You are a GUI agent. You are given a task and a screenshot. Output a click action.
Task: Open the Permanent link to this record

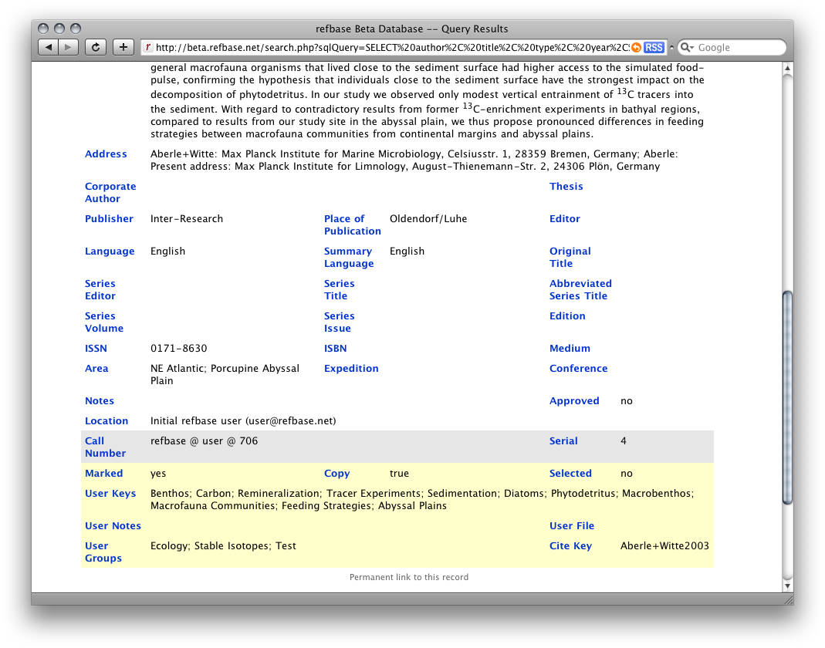pyautogui.click(x=409, y=577)
